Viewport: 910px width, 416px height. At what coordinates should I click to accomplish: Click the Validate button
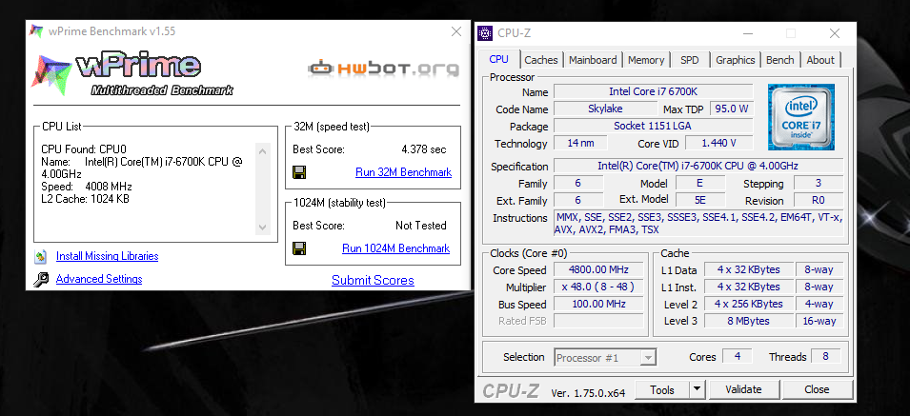point(743,390)
